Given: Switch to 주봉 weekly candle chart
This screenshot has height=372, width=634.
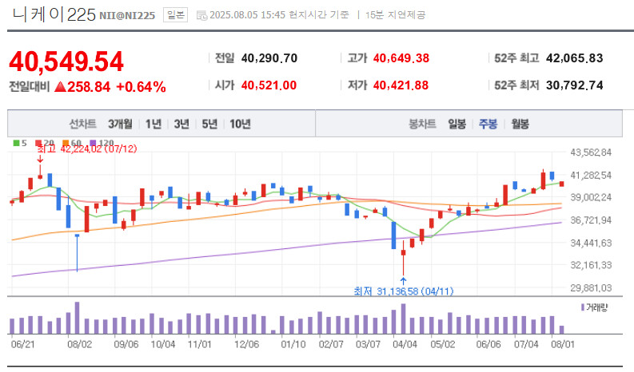Looking at the screenshot, I should (488, 124).
